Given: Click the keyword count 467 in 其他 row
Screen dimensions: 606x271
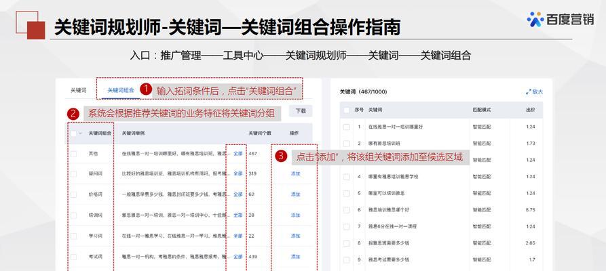Looking at the screenshot, I should [x=252, y=154].
